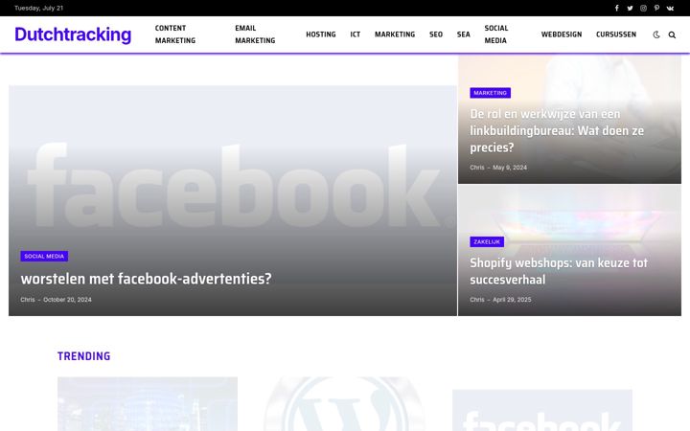Screen dimensions: 690x431
Task: Go to the Dutchtracking logo homepage
Action: [73, 34]
